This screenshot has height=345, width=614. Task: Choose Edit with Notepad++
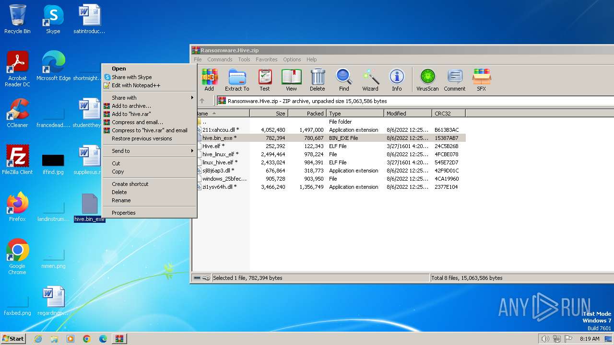(149, 85)
